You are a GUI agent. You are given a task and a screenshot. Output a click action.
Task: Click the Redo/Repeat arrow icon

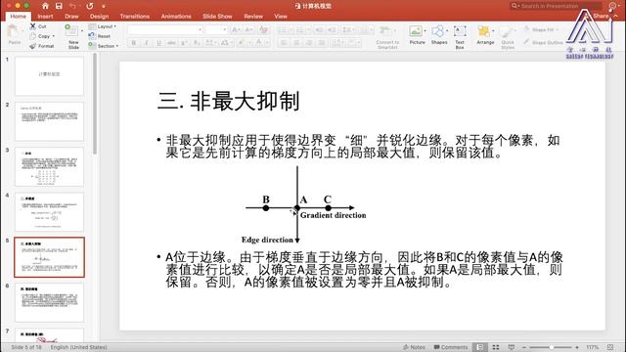pos(89,6)
